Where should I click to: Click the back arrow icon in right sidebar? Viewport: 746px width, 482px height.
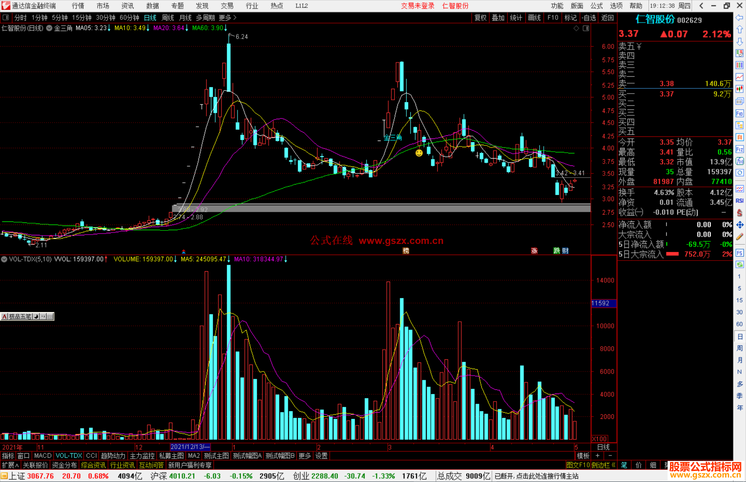coord(739,18)
